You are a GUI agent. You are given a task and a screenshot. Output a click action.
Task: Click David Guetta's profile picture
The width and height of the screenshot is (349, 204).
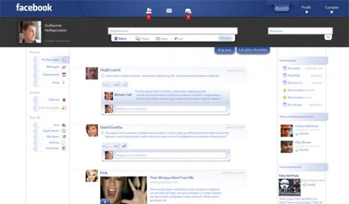(x=92, y=131)
